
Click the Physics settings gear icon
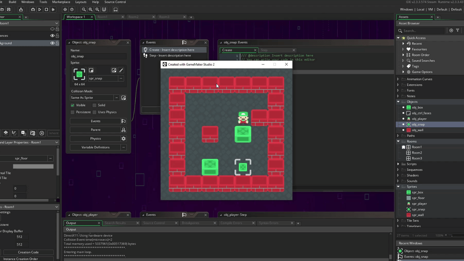tap(124, 138)
